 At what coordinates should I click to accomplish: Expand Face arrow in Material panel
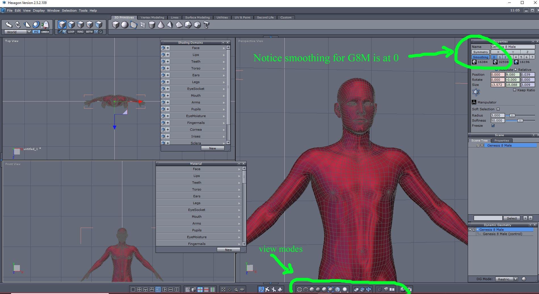239,169
